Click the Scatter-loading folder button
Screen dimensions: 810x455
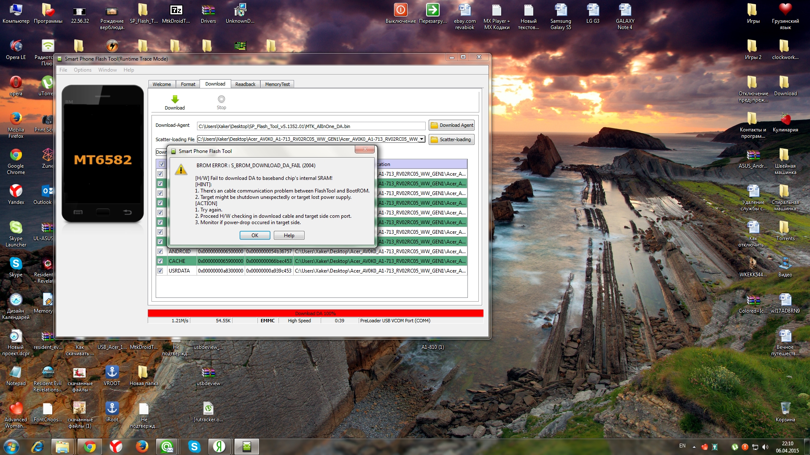coord(451,139)
